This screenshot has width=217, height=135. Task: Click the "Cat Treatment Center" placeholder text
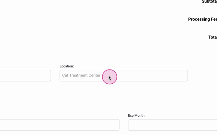[x=81, y=76]
